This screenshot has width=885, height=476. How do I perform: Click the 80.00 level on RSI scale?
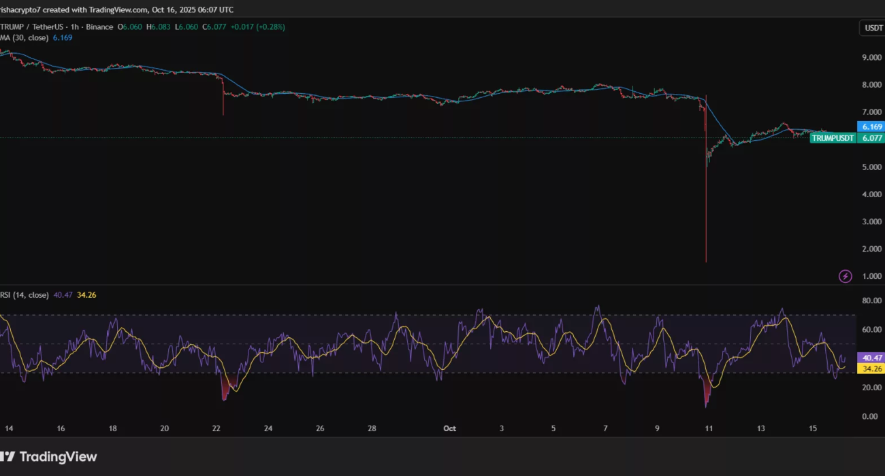871,301
